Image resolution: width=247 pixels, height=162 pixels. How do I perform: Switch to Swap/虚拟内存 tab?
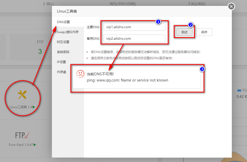[68, 32]
